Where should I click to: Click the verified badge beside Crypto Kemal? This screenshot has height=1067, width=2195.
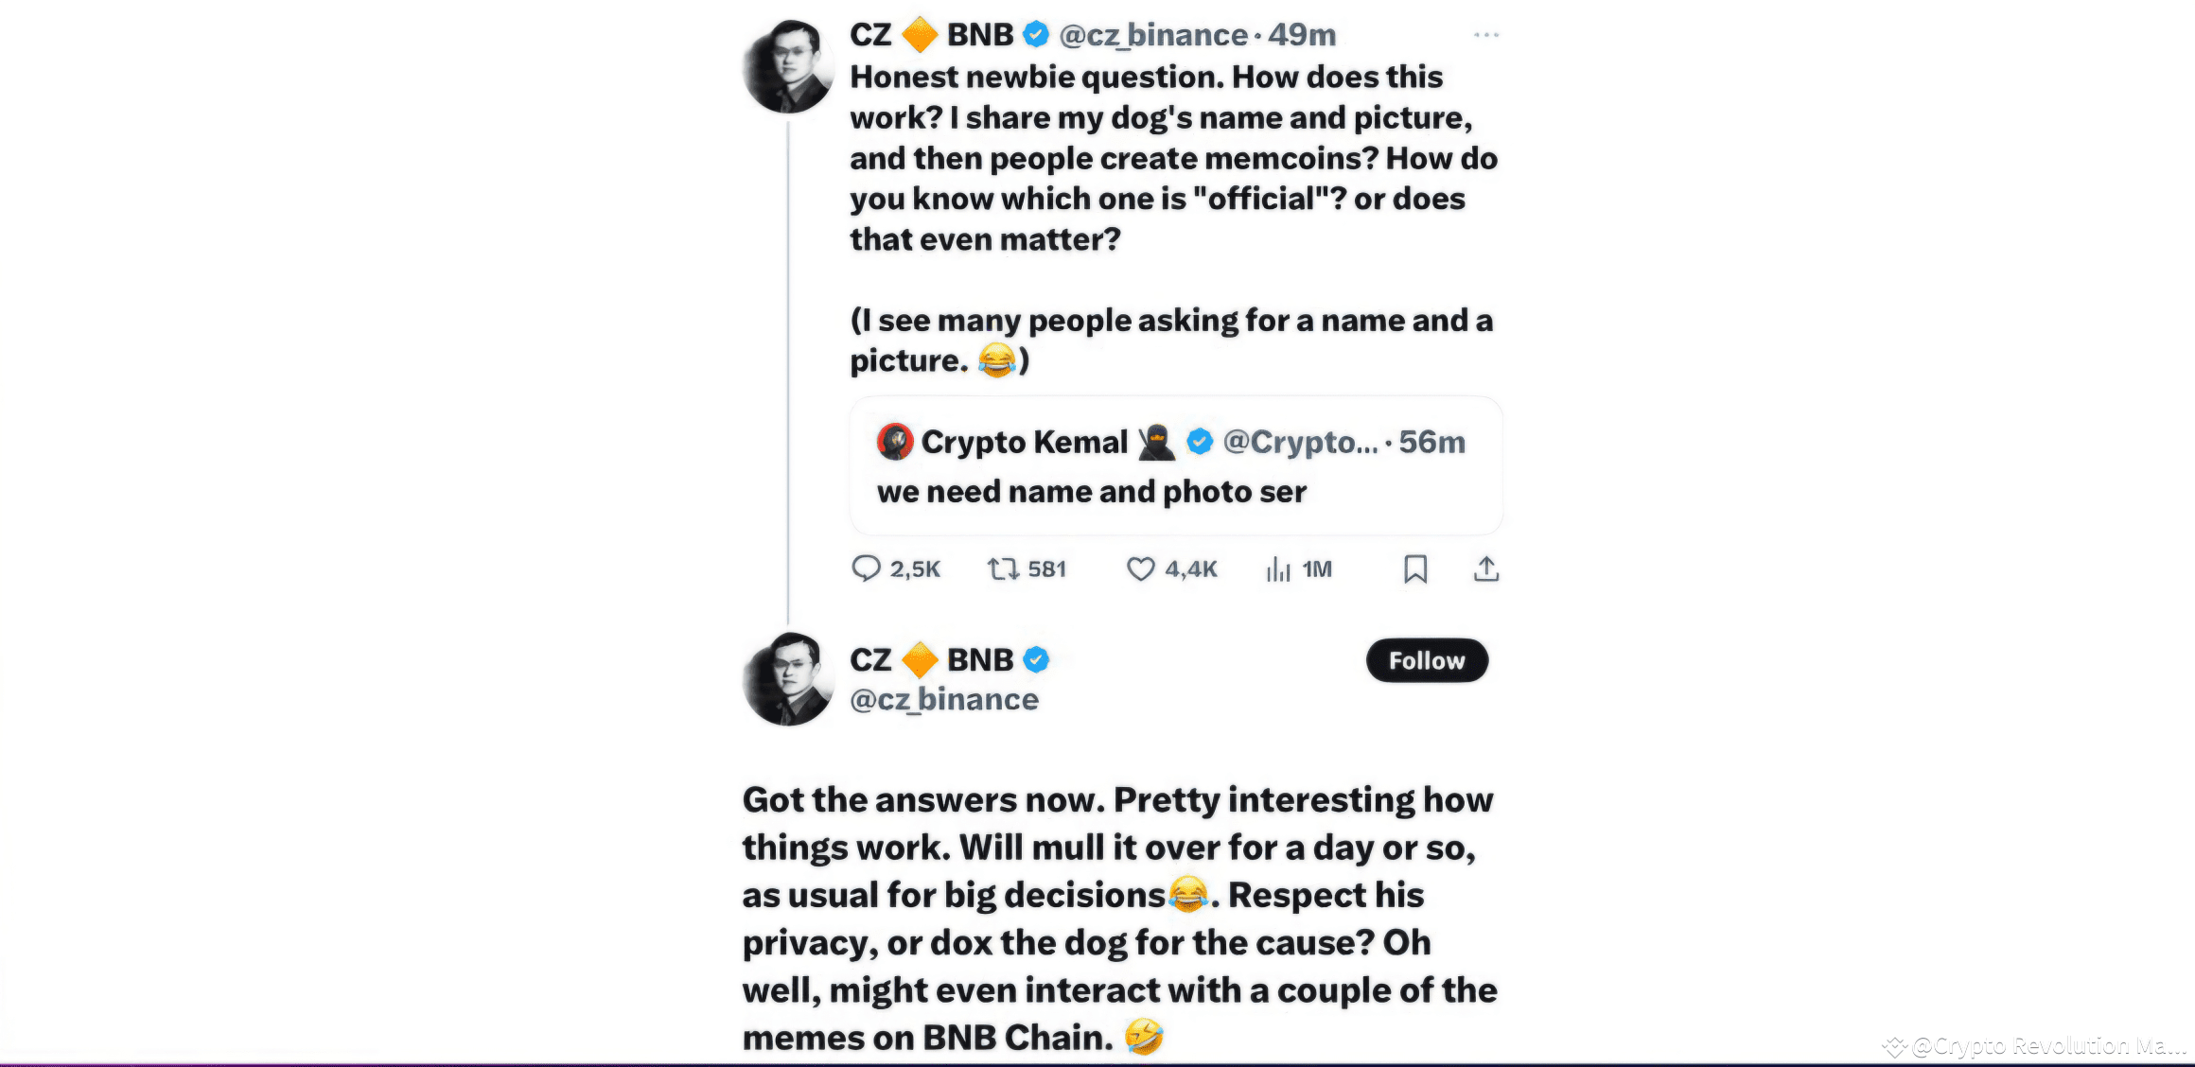point(1199,441)
